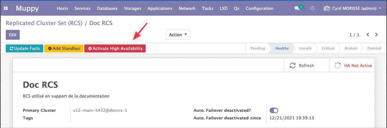Click the HA Not Active status button
Screen dimensions: 387x128
click(x=353, y=65)
